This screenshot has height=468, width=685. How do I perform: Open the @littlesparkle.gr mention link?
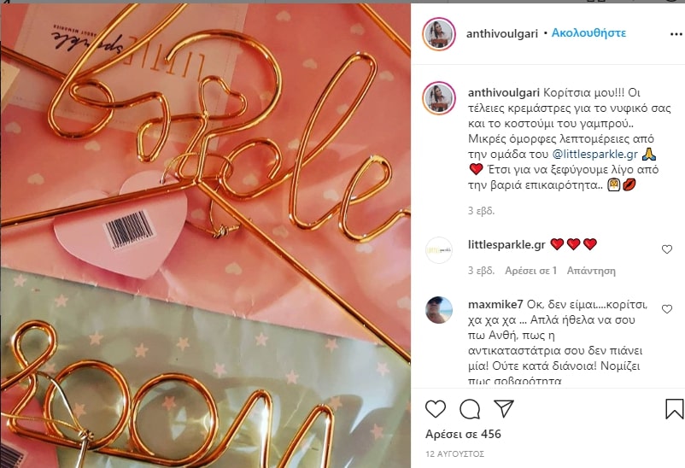tap(595, 155)
